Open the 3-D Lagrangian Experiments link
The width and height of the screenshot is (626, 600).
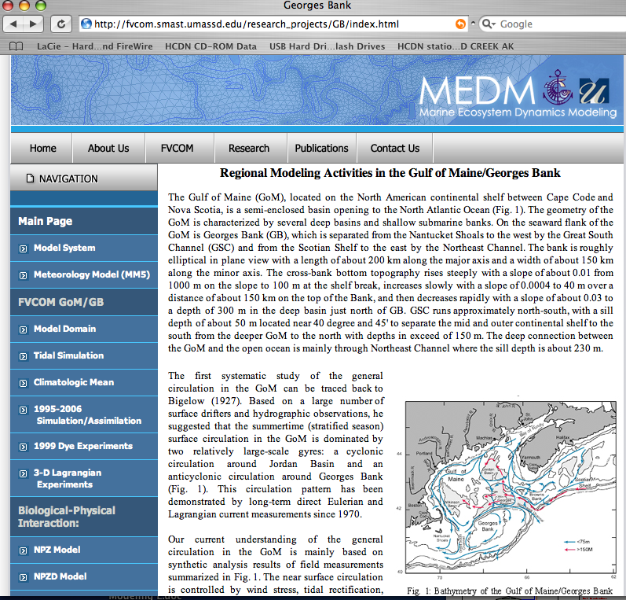pyautogui.click(x=68, y=478)
